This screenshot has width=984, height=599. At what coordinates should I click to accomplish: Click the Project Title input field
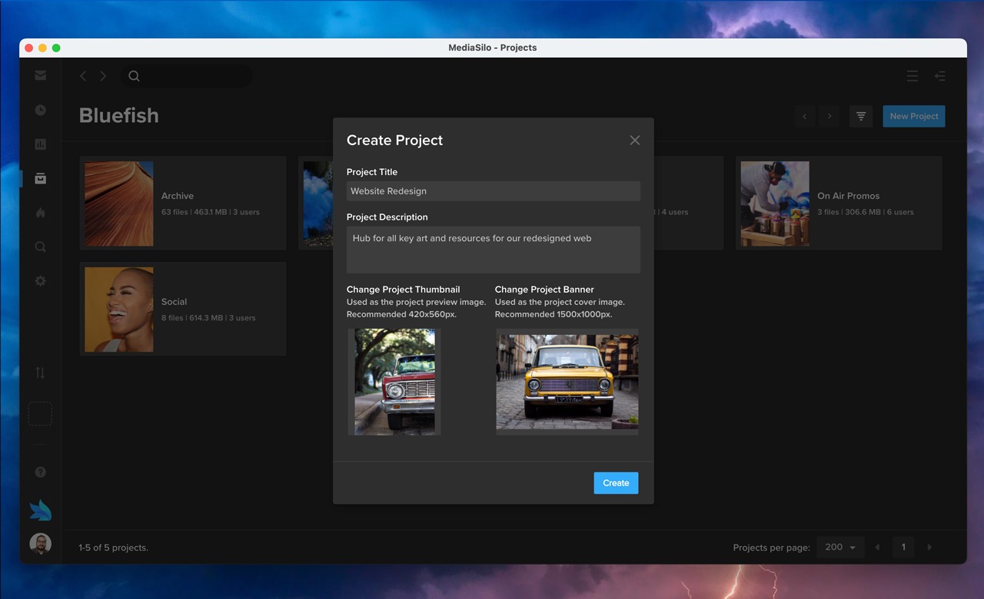pos(494,191)
